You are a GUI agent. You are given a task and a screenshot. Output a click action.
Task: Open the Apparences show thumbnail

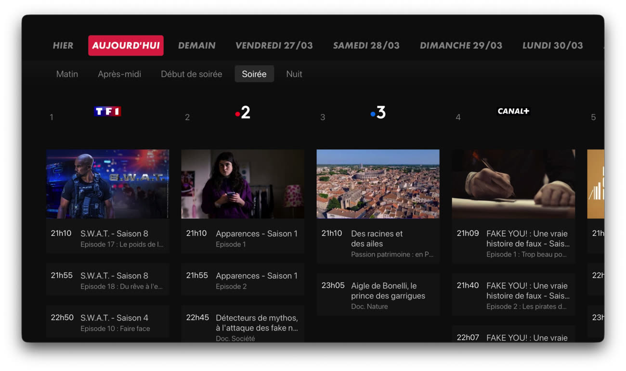point(243,184)
